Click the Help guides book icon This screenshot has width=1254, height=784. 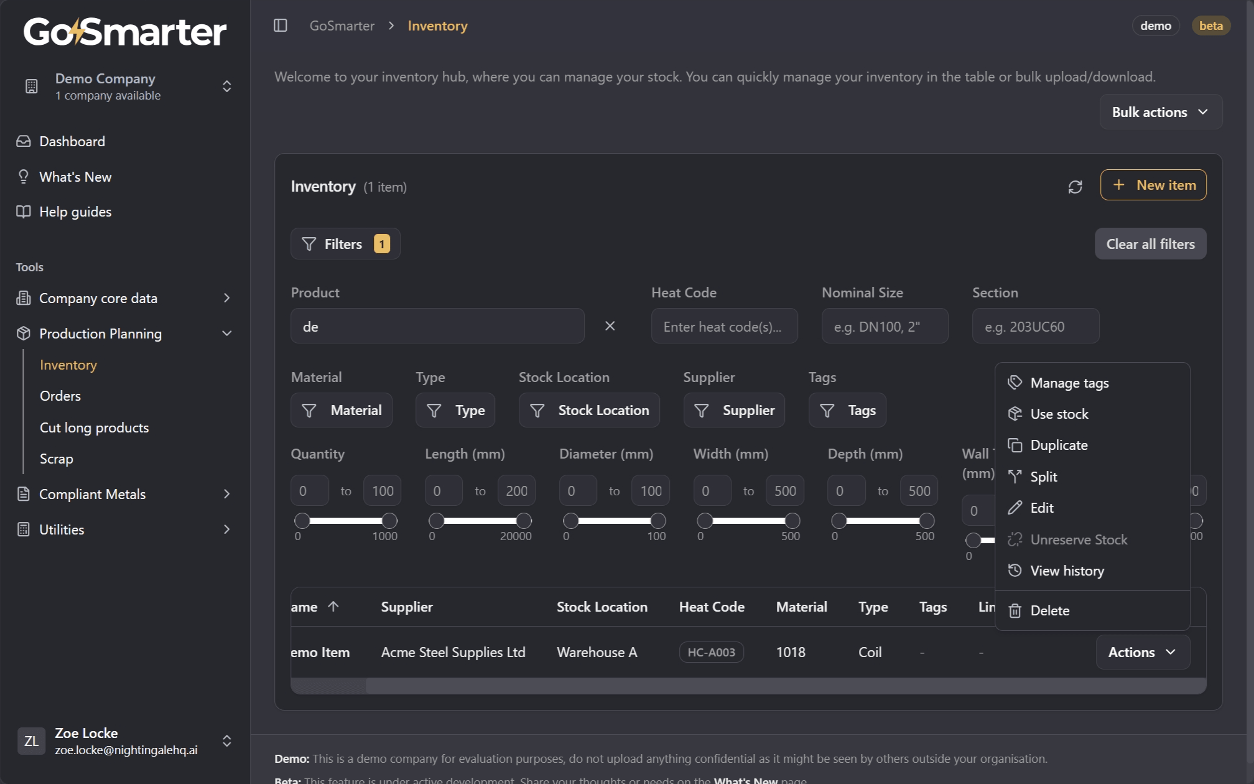pos(24,212)
